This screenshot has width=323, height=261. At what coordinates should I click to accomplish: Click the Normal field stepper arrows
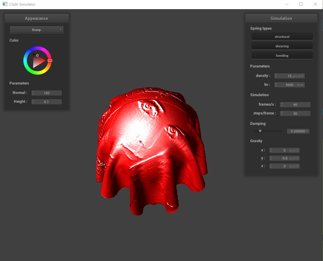point(33,93)
